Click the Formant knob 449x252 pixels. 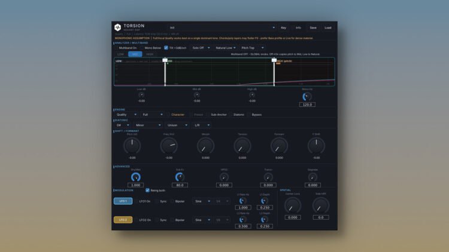coord(279,146)
